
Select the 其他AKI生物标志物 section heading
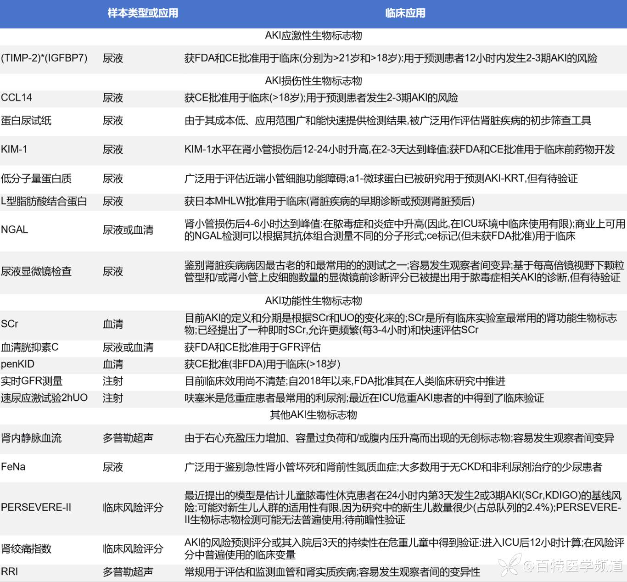pyautogui.click(x=313, y=415)
